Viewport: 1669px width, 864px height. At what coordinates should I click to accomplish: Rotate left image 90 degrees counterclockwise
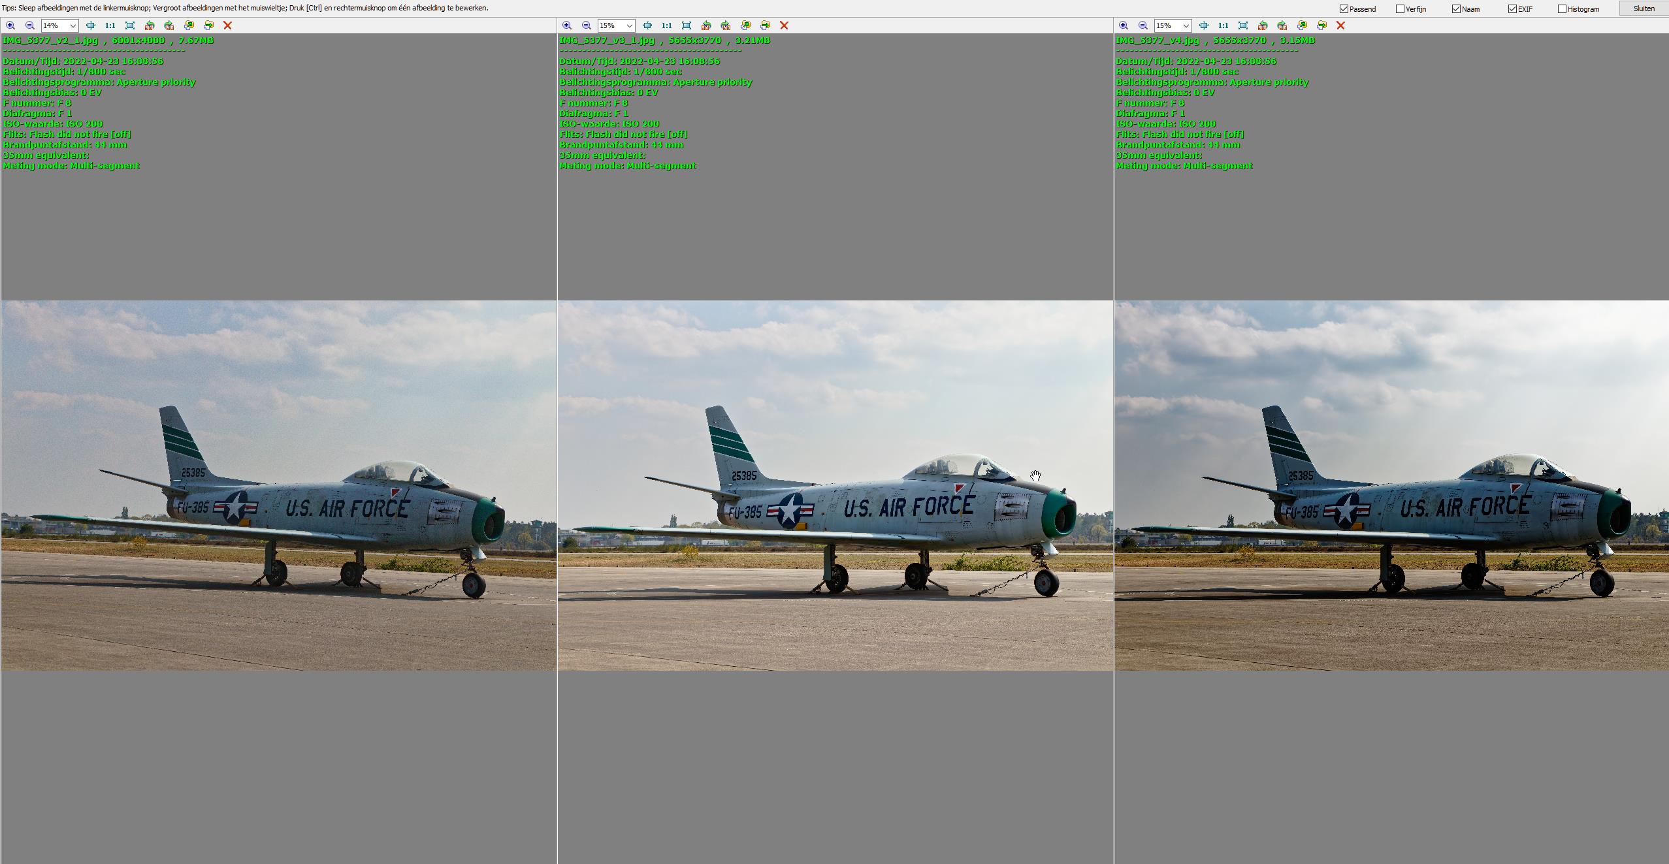150,25
